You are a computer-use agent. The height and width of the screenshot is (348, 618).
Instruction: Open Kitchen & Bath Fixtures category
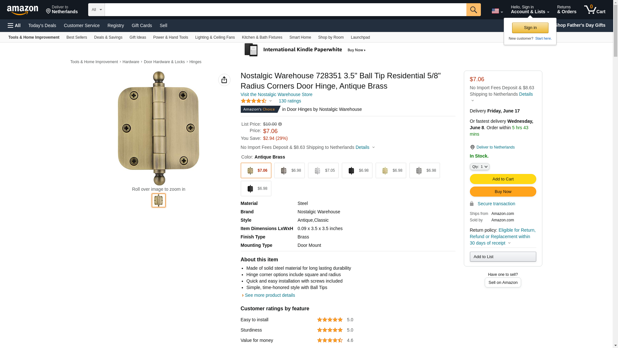tap(262, 37)
